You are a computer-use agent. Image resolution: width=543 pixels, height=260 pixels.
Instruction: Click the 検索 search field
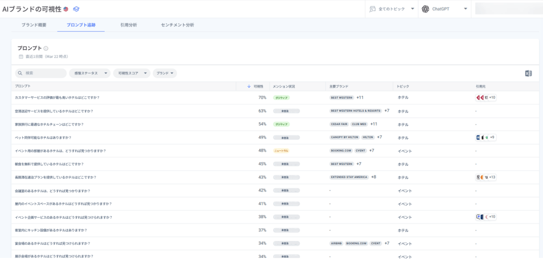coord(41,73)
